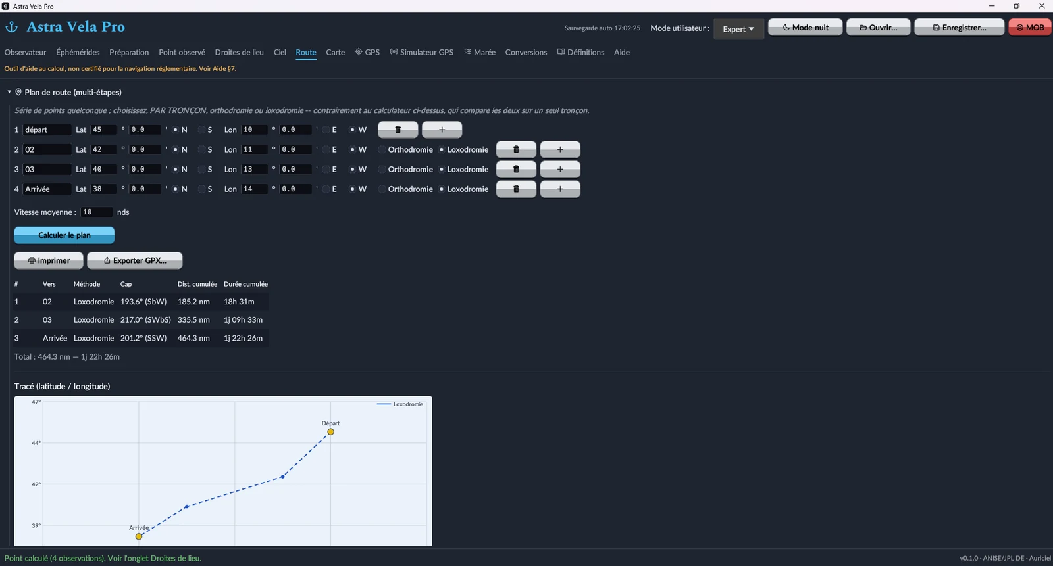Switch to the Ciel tab
Screen dimensions: 1053x566
pyautogui.click(x=280, y=53)
